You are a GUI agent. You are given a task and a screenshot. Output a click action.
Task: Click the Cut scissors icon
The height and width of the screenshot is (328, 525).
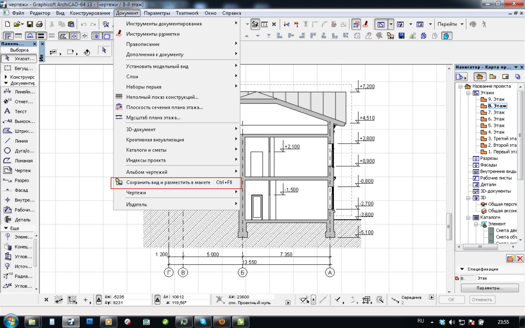(x=52, y=24)
